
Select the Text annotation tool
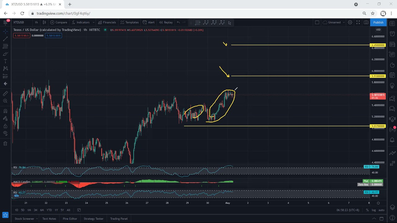(x=5, y=61)
